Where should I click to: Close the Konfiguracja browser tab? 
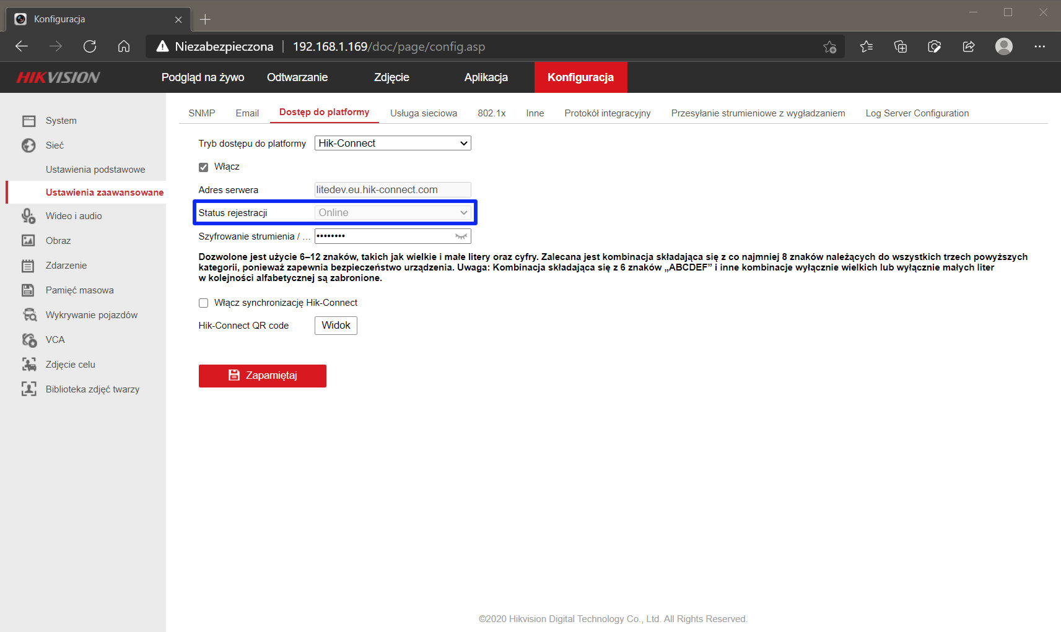pos(178,19)
